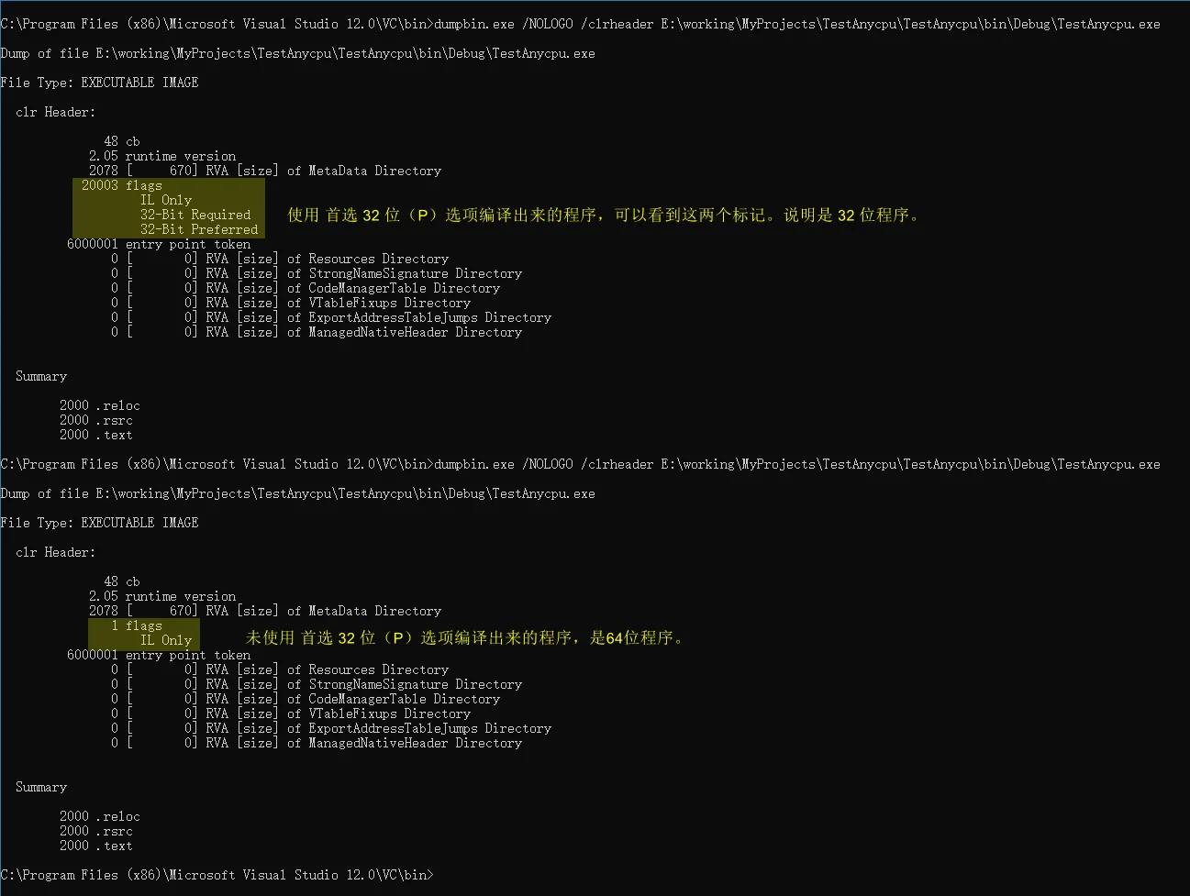Click the '20003 flags' line
This screenshot has height=896, width=1190.
pyautogui.click(x=121, y=185)
